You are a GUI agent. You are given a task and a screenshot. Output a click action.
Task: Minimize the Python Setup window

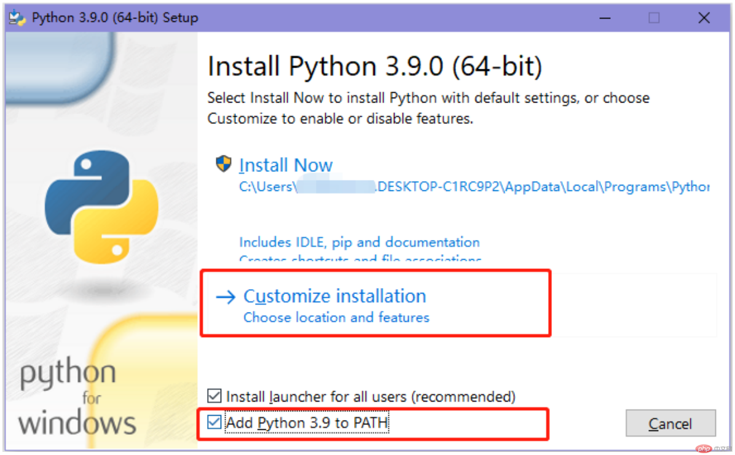[605, 18]
